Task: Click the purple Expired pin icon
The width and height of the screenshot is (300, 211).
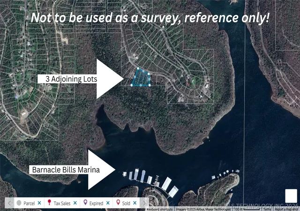Action: tap(85, 203)
